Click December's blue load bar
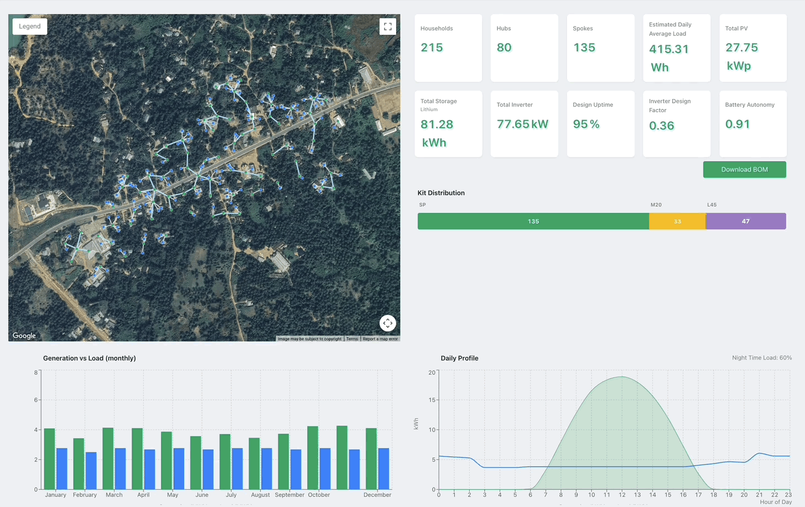805x507 pixels. pos(383,469)
